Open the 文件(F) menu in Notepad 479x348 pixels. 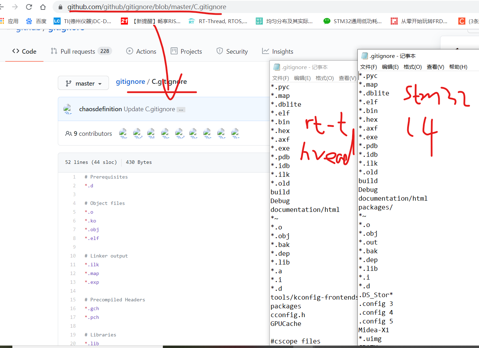coord(368,67)
